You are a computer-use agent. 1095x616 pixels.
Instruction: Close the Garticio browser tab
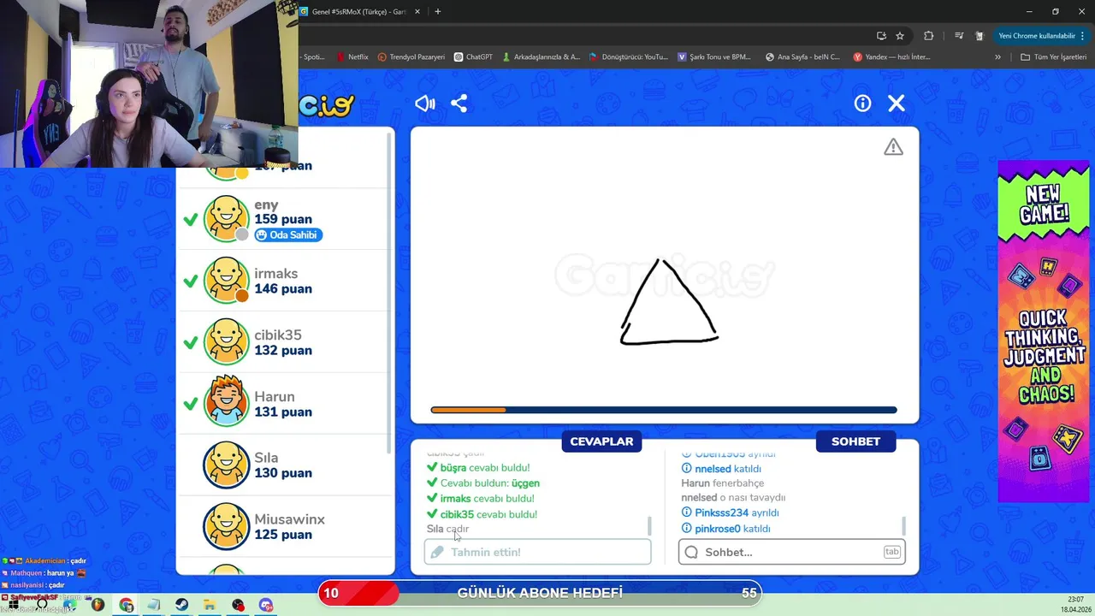(x=417, y=12)
